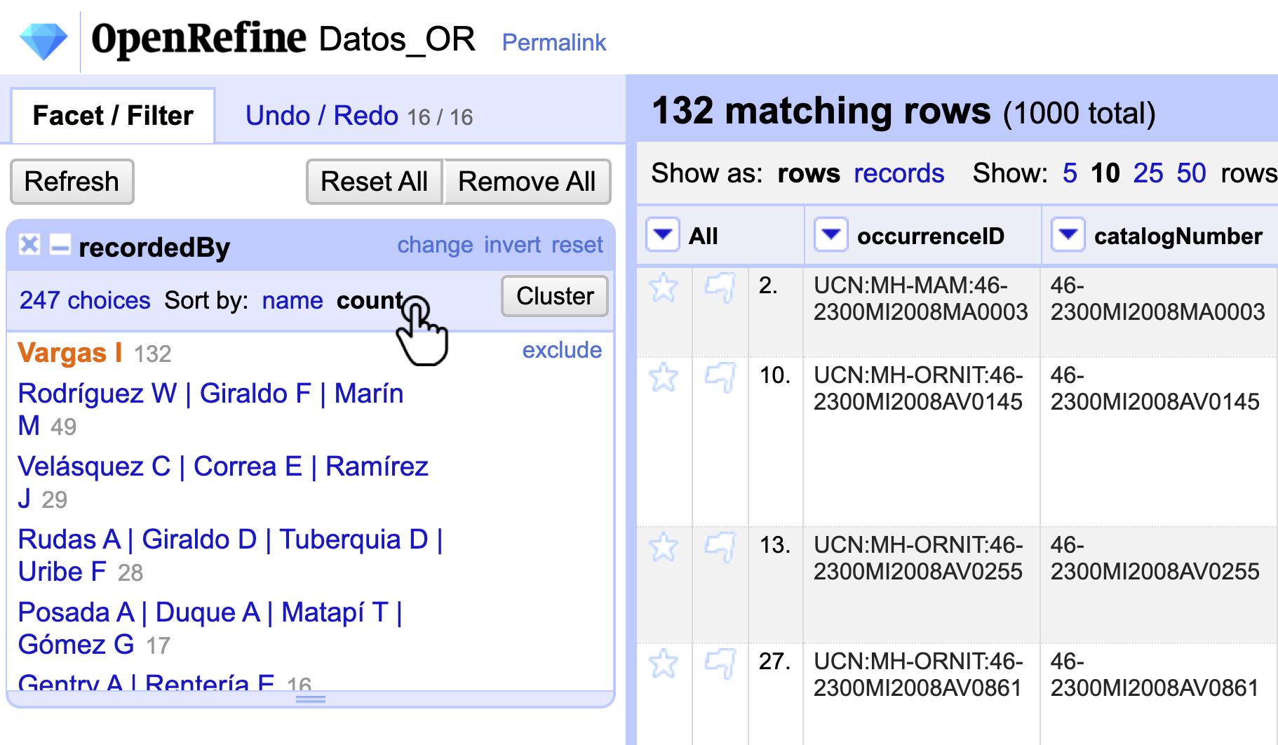This screenshot has width=1278, height=745.
Task: Show 10 rows per page
Action: [x=1105, y=173]
